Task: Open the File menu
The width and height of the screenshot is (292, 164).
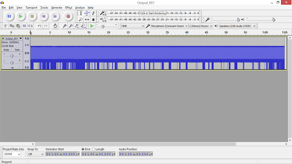Action: coord(4,8)
